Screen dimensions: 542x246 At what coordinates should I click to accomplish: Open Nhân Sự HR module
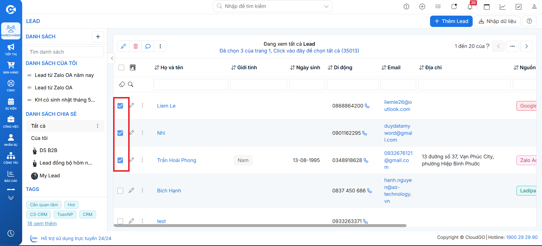coord(11,140)
